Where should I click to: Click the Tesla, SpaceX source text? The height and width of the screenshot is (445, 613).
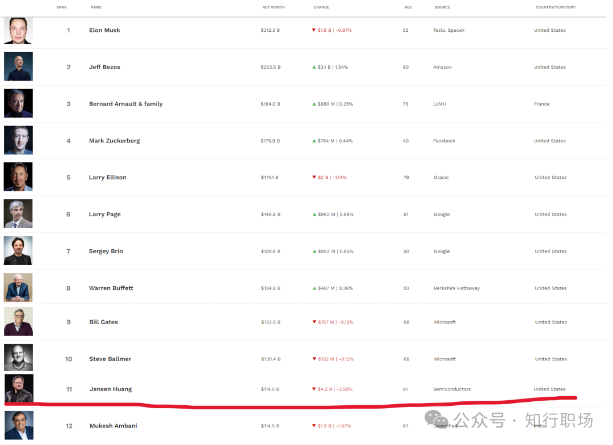click(x=449, y=30)
